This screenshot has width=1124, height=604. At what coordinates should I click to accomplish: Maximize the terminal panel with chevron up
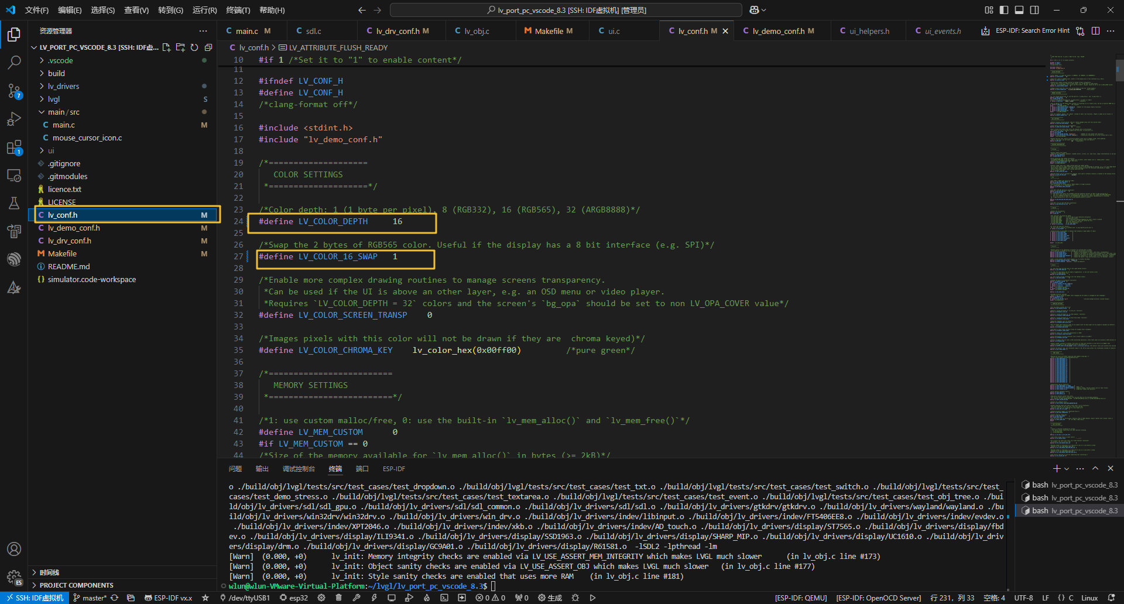(x=1095, y=469)
